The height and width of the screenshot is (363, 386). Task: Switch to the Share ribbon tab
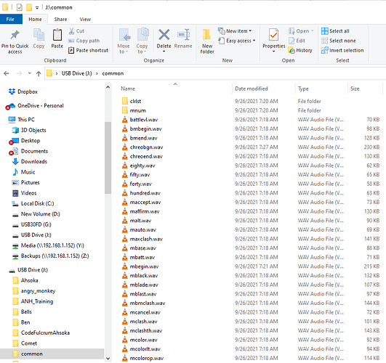[60, 19]
